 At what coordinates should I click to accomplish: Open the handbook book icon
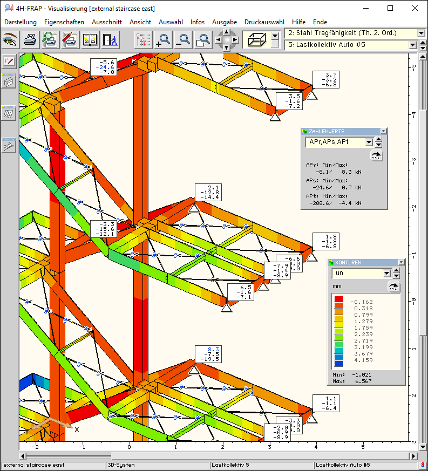(x=90, y=39)
